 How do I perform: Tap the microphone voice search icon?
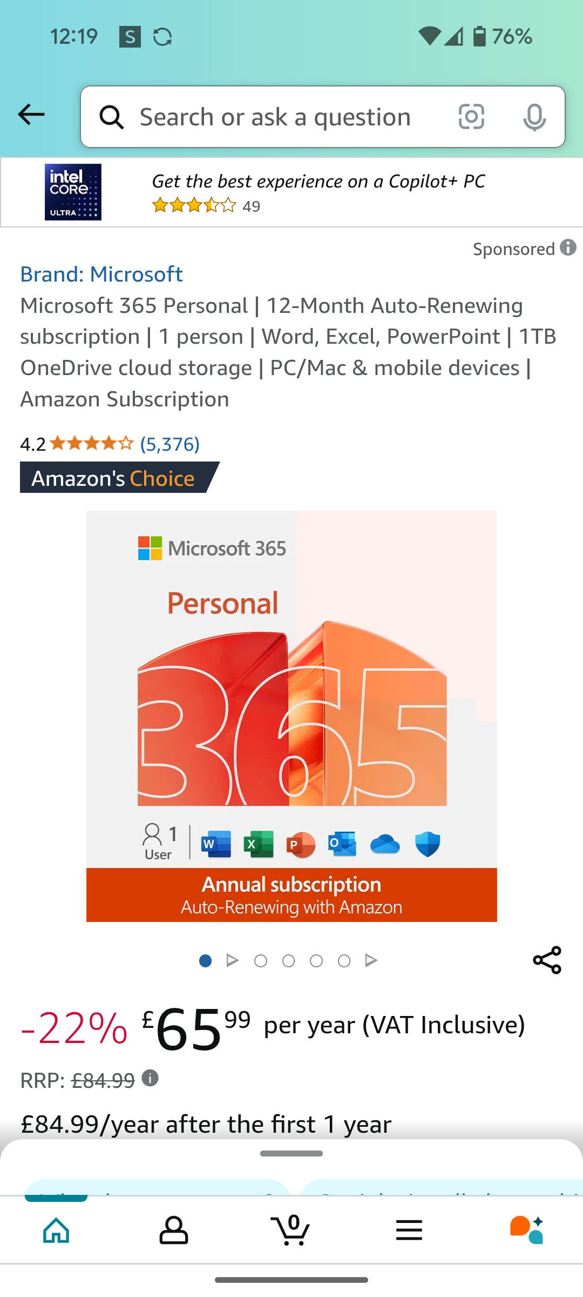(534, 117)
